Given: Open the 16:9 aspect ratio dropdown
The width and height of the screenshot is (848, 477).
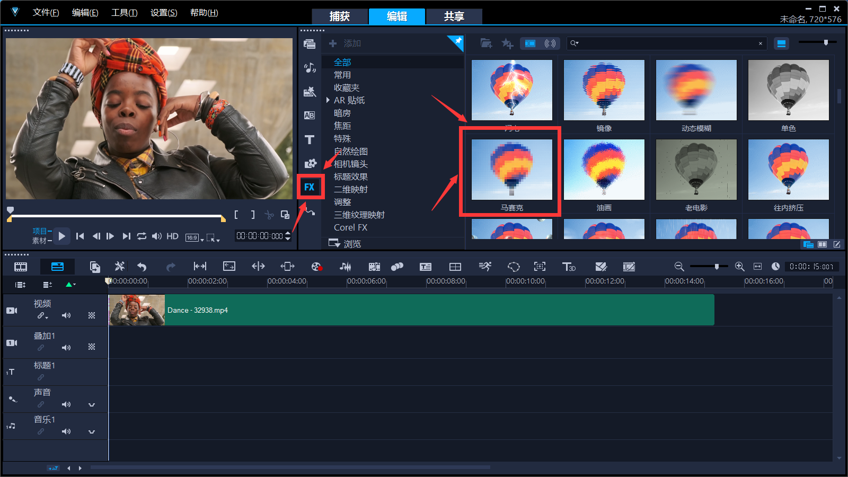Looking at the screenshot, I should coord(195,238).
